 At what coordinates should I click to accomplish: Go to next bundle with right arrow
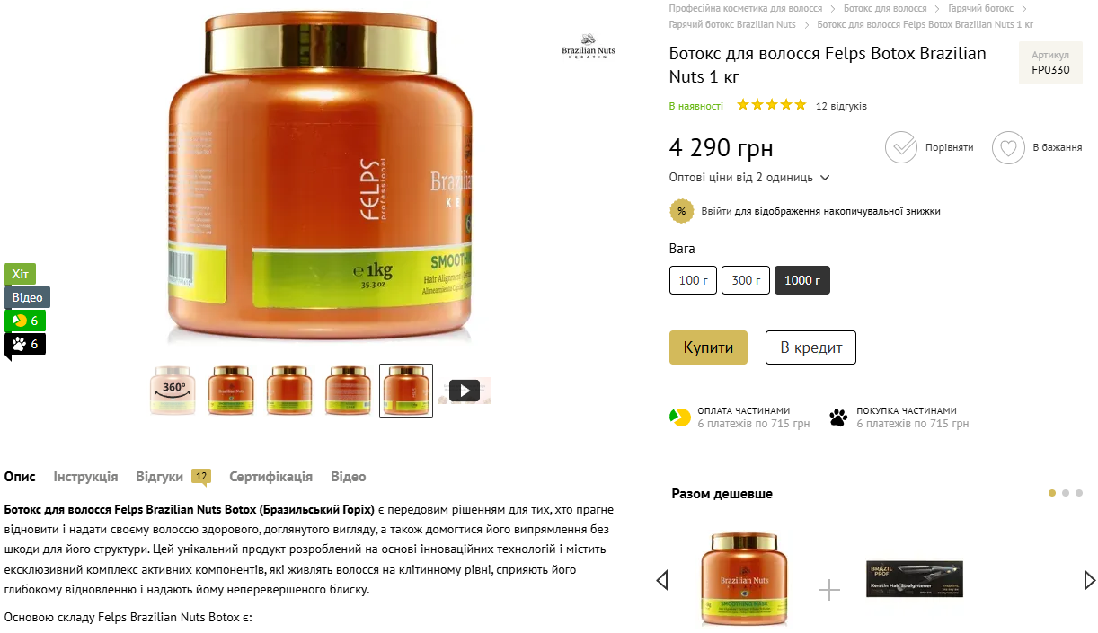(1090, 580)
